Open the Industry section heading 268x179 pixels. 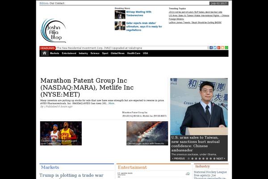point(202,166)
